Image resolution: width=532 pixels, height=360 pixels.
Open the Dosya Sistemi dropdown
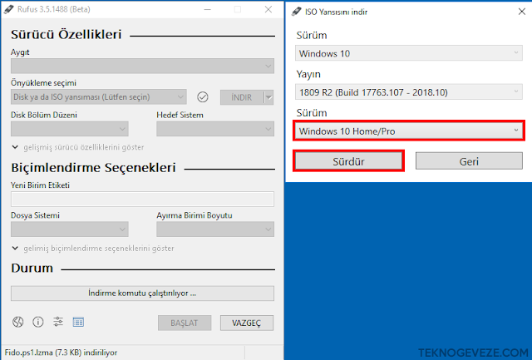pyautogui.click(x=70, y=229)
